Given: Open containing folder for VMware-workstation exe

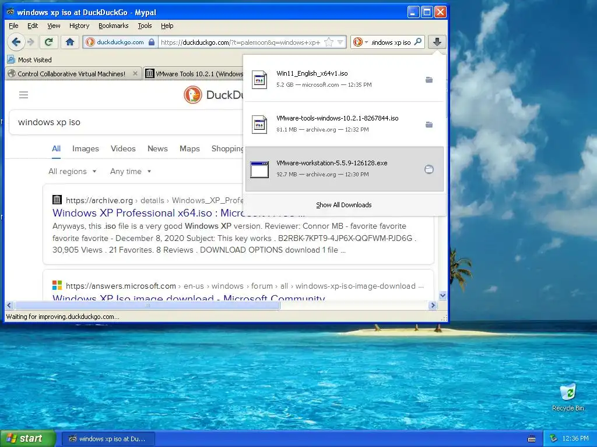Looking at the screenshot, I should pos(429,169).
